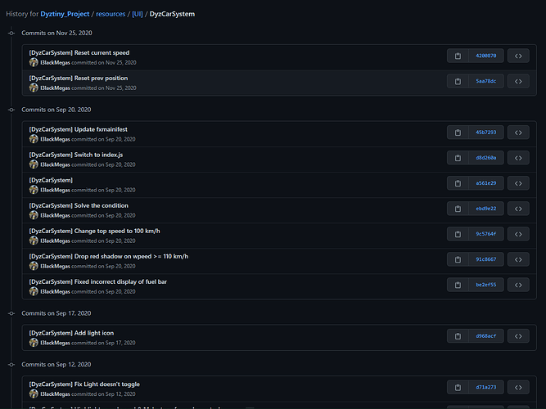The height and width of the screenshot is (409, 546).
Task: Copy SHA of commit d71a273
Action: point(458,387)
